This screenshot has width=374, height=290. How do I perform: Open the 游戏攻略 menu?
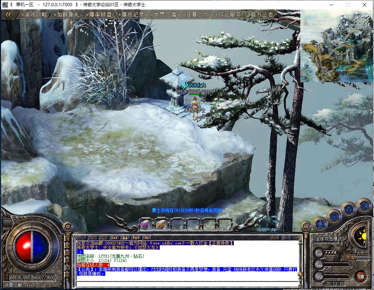tap(34, 15)
